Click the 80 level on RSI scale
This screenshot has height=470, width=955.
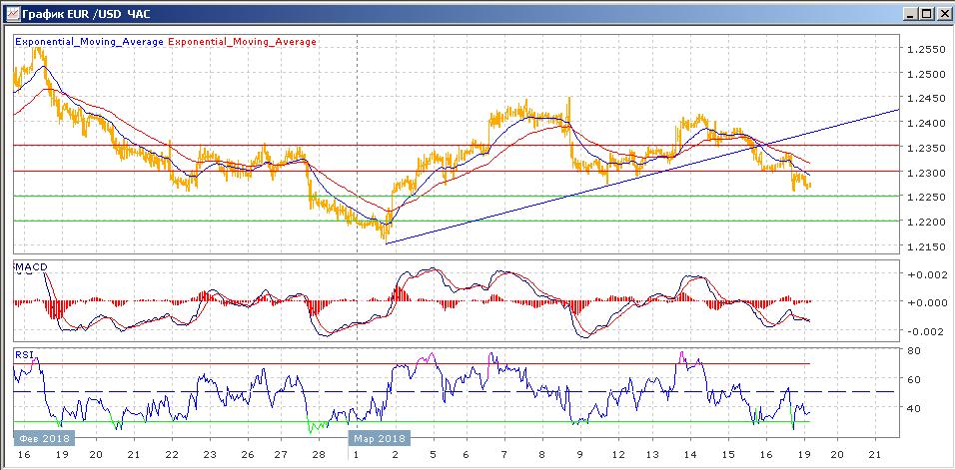coord(913,350)
